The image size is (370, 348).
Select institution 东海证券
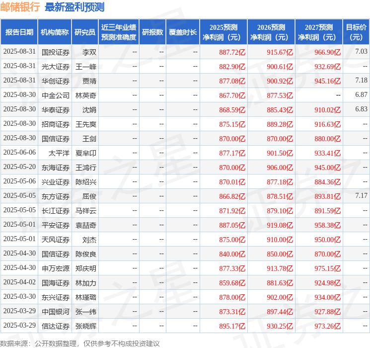pos(56,168)
